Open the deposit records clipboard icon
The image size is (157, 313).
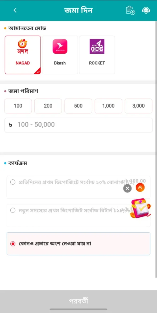point(130,10)
